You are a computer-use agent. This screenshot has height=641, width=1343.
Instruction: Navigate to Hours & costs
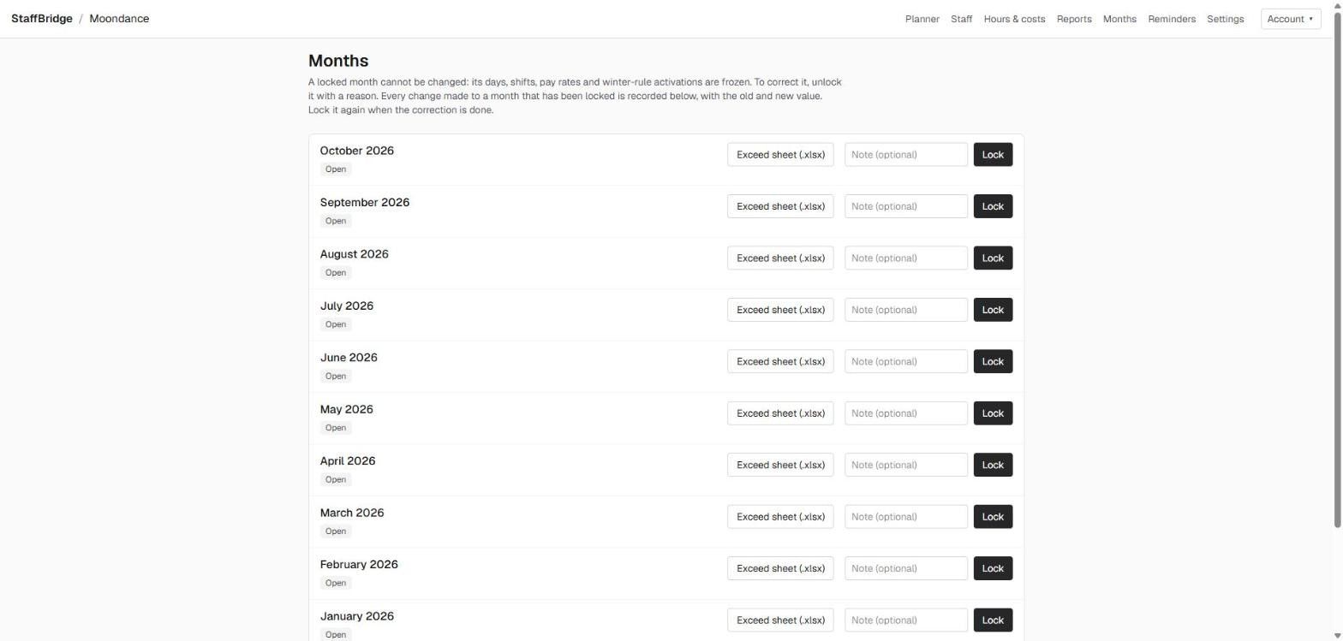tap(1014, 19)
